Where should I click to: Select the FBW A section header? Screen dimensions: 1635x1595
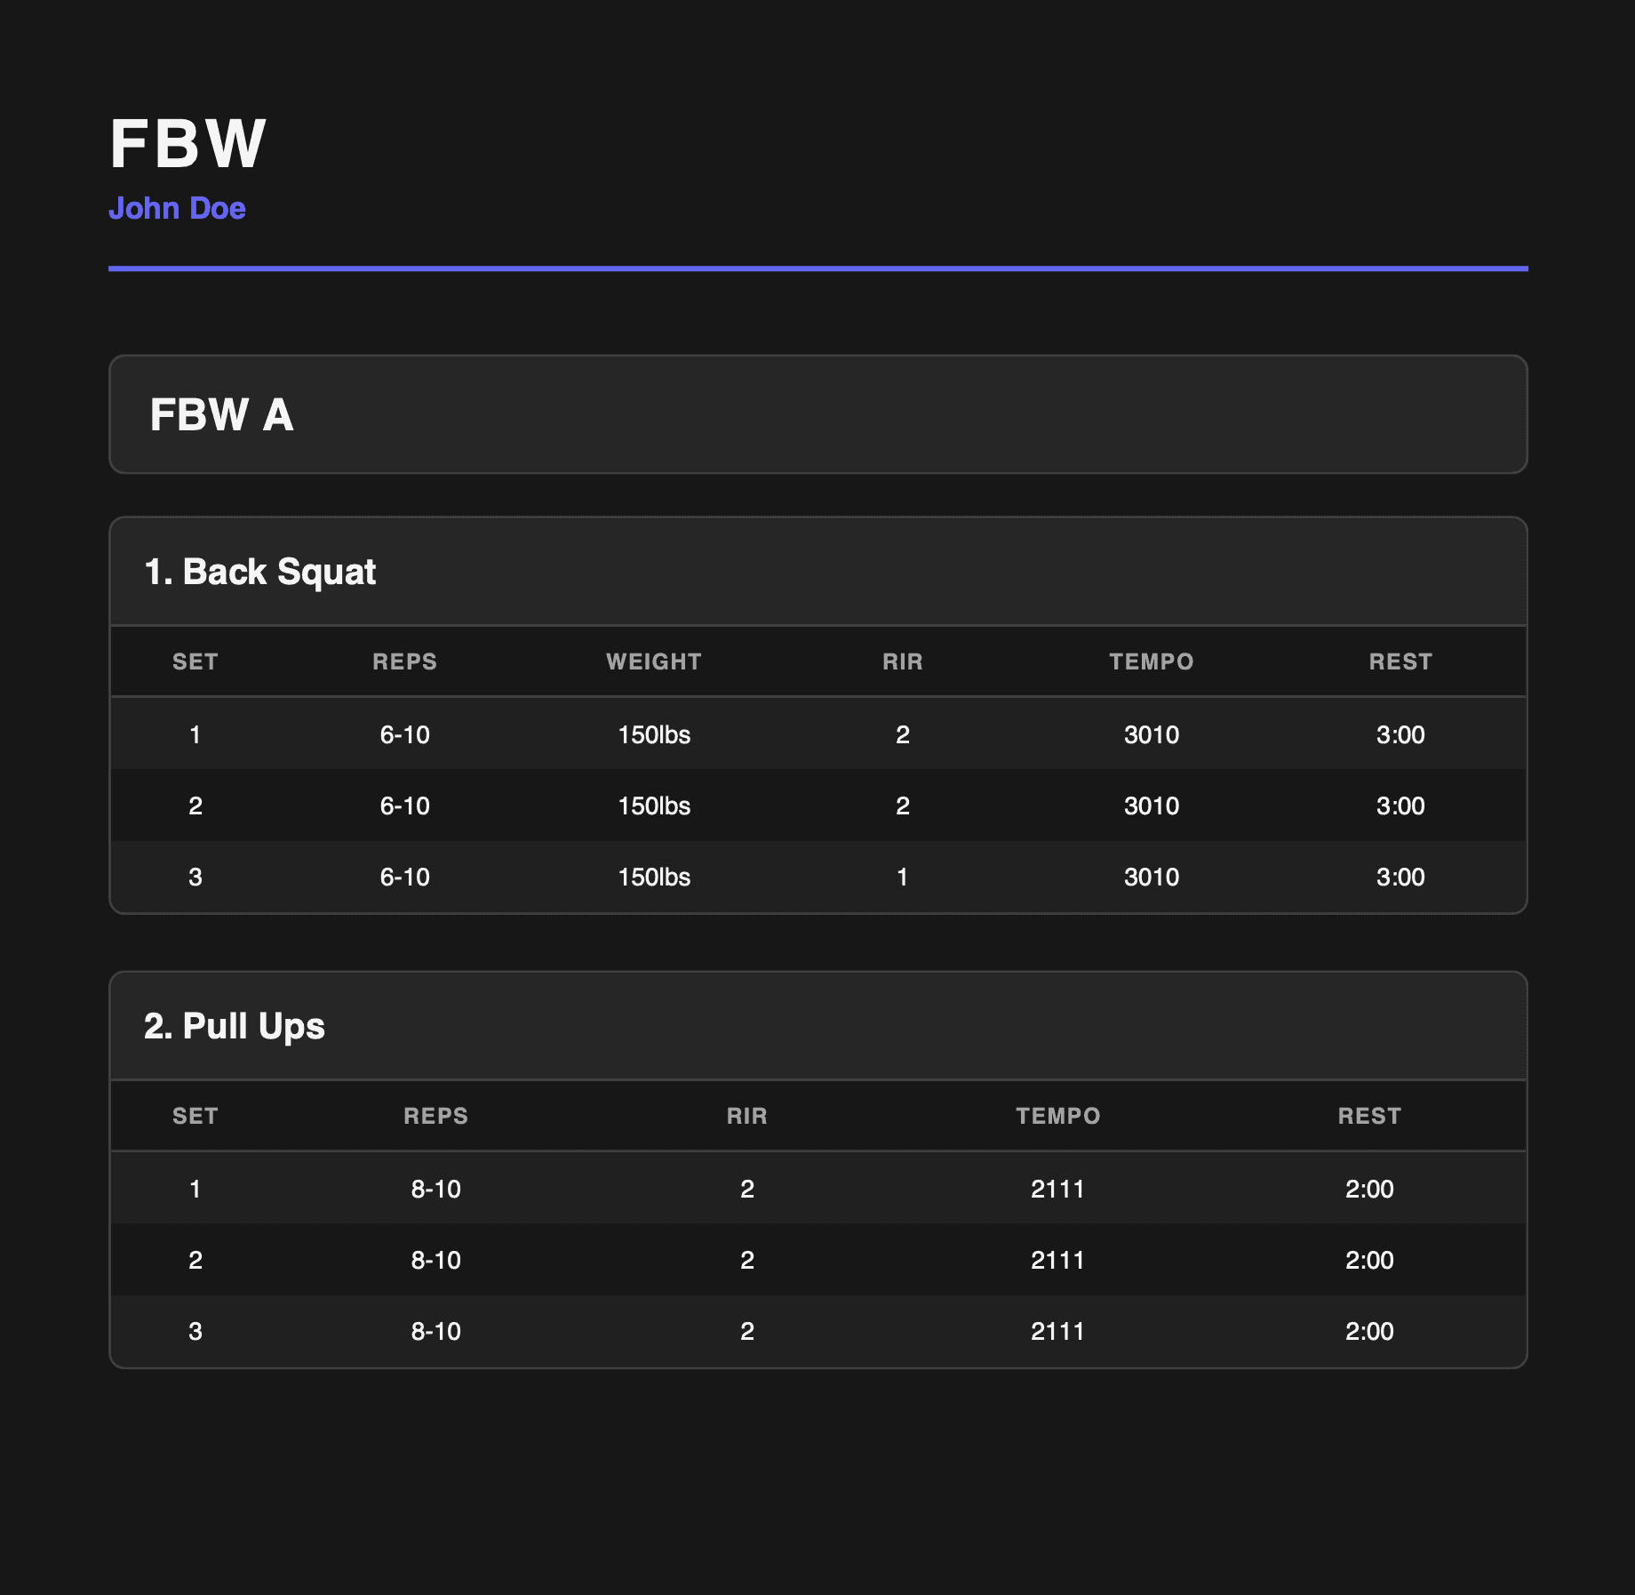221,415
